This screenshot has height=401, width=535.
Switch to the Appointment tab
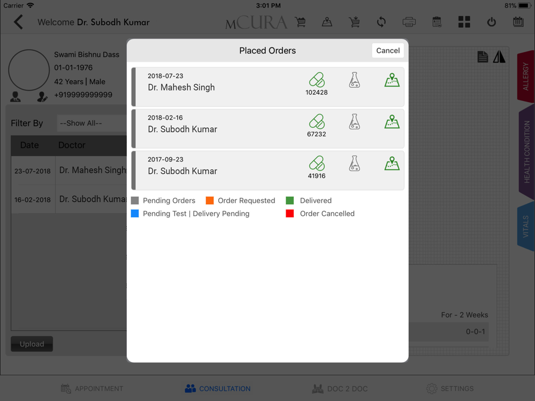pyautogui.click(x=92, y=388)
